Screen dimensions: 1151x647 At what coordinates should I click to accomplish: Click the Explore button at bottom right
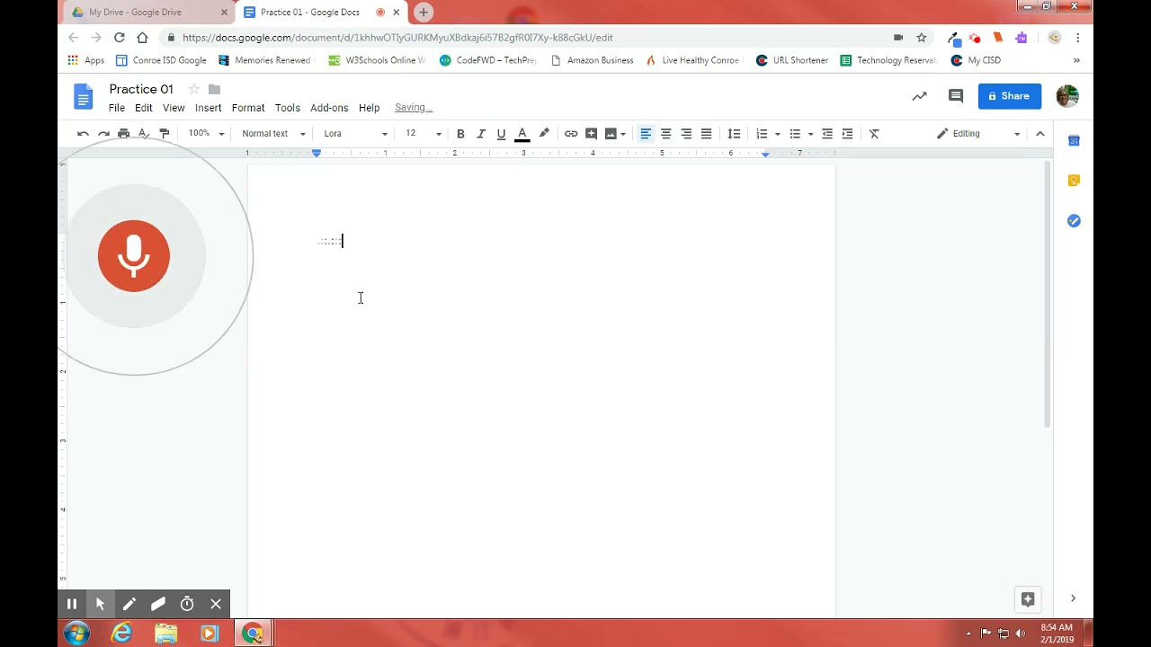1028,599
